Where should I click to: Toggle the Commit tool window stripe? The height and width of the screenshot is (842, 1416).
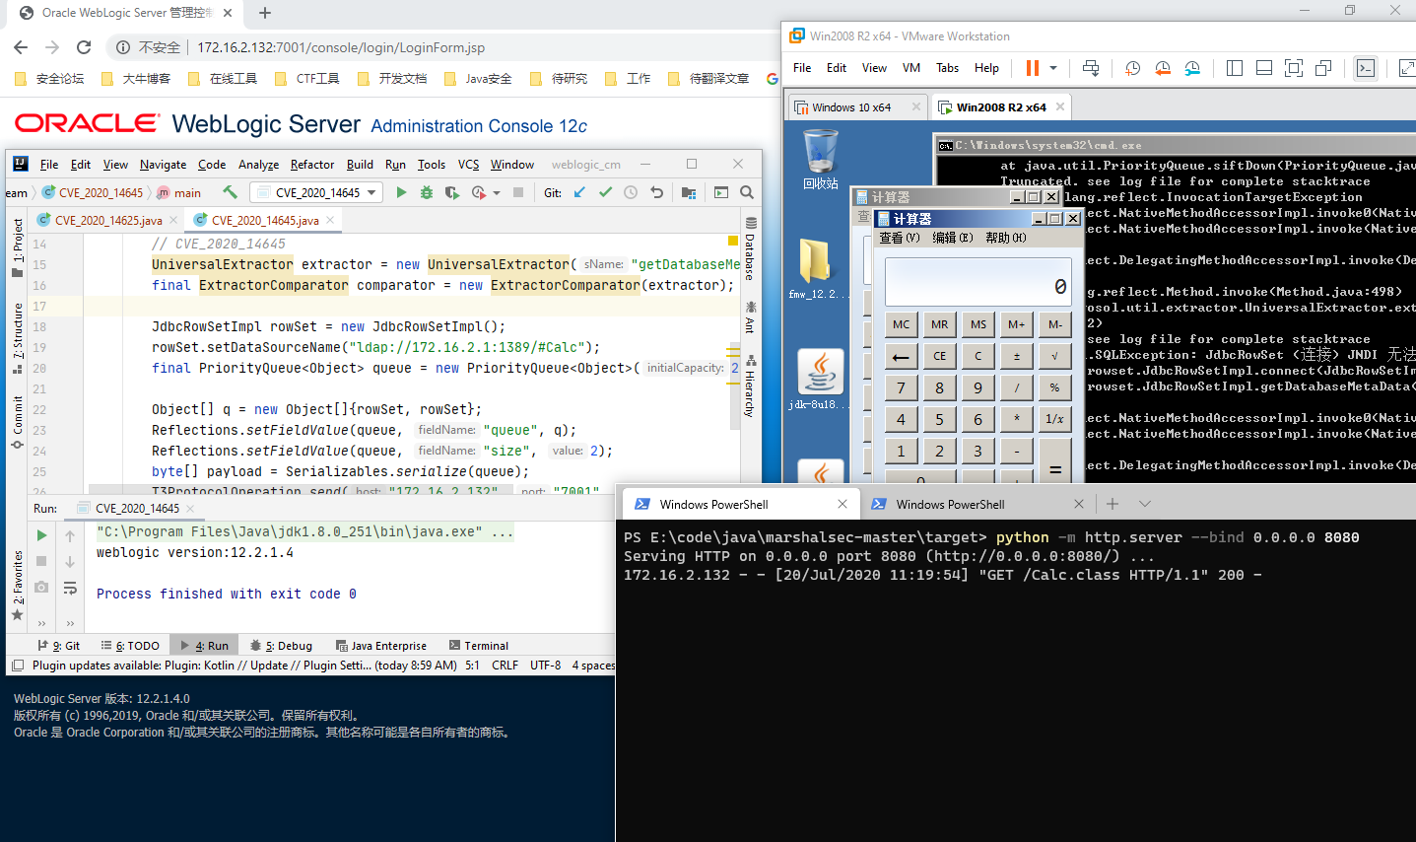click(18, 423)
